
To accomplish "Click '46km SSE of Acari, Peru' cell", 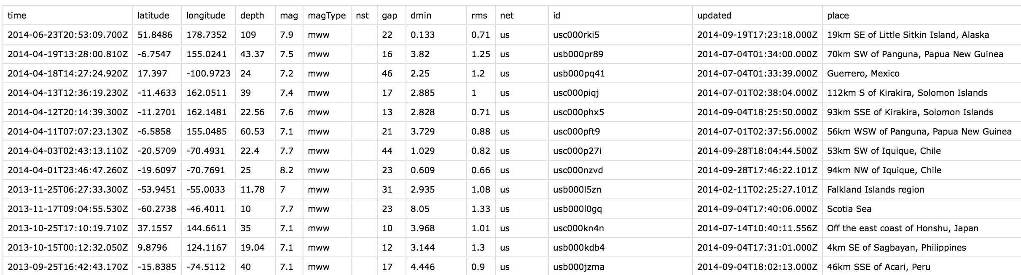I will coord(879,267).
